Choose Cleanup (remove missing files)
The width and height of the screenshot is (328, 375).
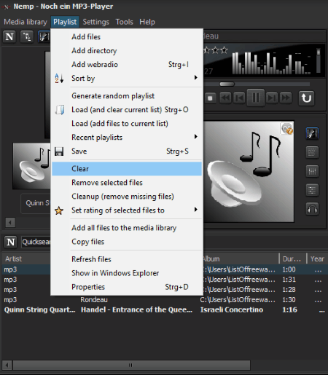click(127, 197)
